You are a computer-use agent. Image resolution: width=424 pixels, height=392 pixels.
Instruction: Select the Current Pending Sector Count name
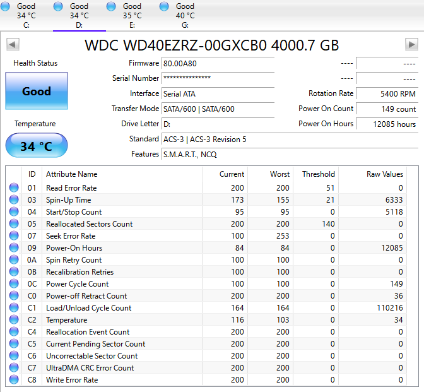tap(96, 344)
